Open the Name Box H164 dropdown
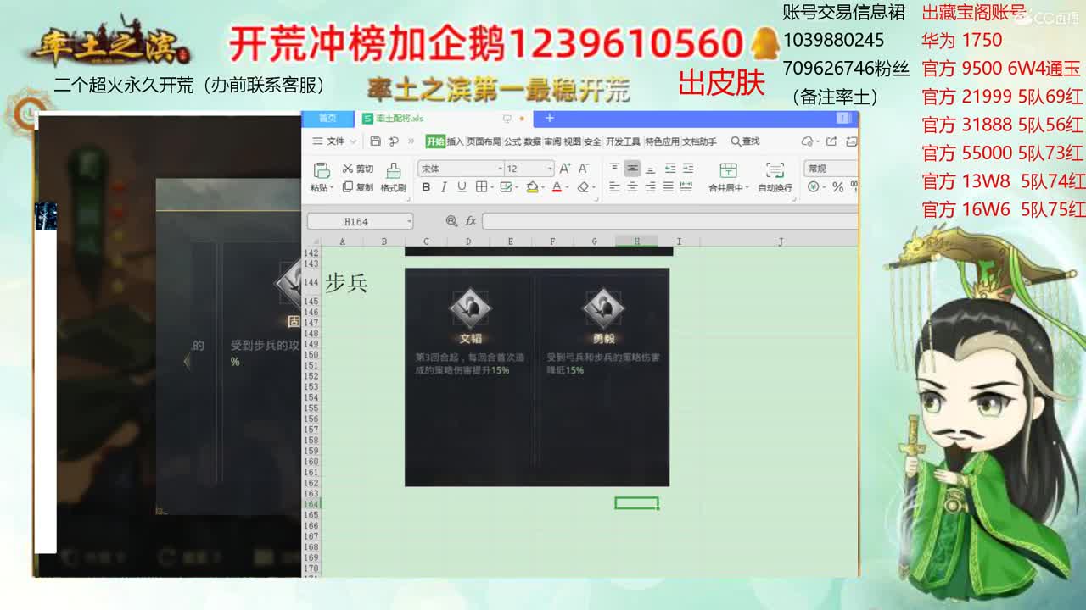This screenshot has height=610, width=1086. [x=409, y=222]
